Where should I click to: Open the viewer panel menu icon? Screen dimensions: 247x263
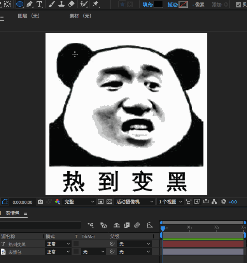pos(2,16)
